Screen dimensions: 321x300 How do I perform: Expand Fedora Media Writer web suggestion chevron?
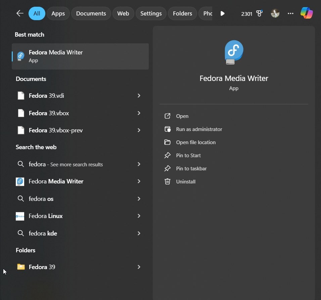coord(139,181)
